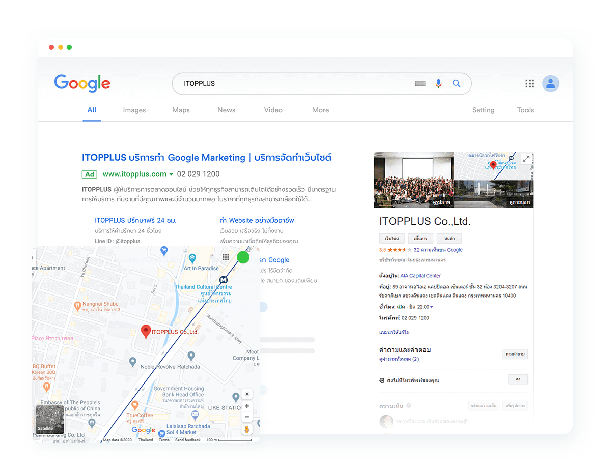Open ดูคำถามทั้งหมด (2) link
This screenshot has width=611, height=472.
(x=399, y=359)
